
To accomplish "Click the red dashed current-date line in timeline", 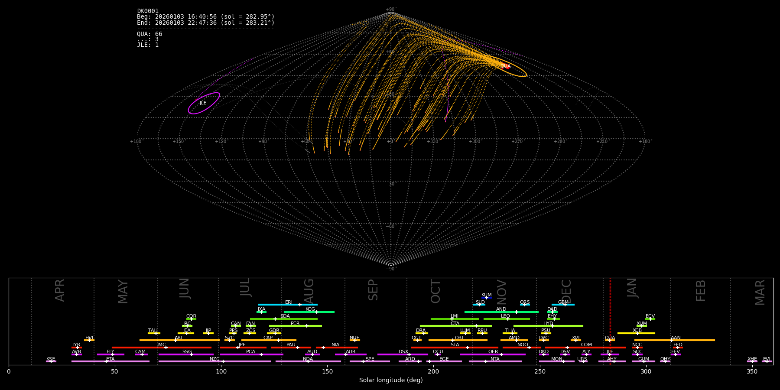I will [610, 321].
